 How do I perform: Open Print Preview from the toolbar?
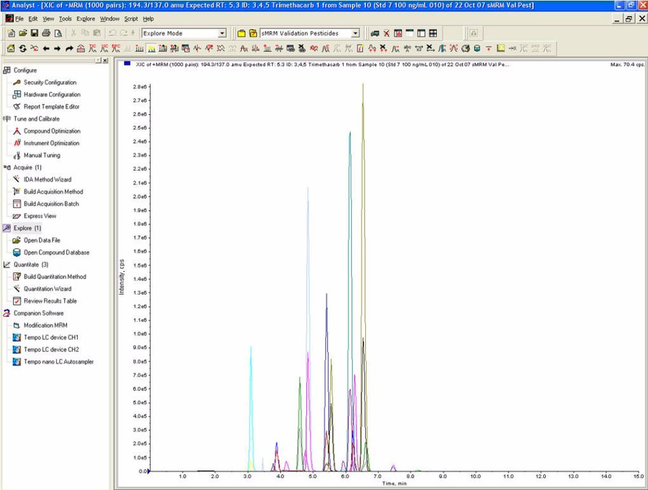(58, 33)
